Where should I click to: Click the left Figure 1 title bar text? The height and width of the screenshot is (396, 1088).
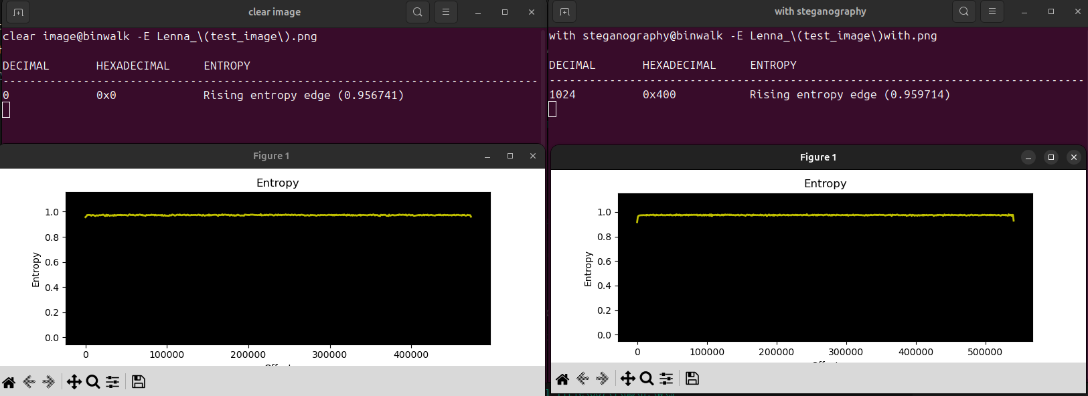tap(271, 156)
